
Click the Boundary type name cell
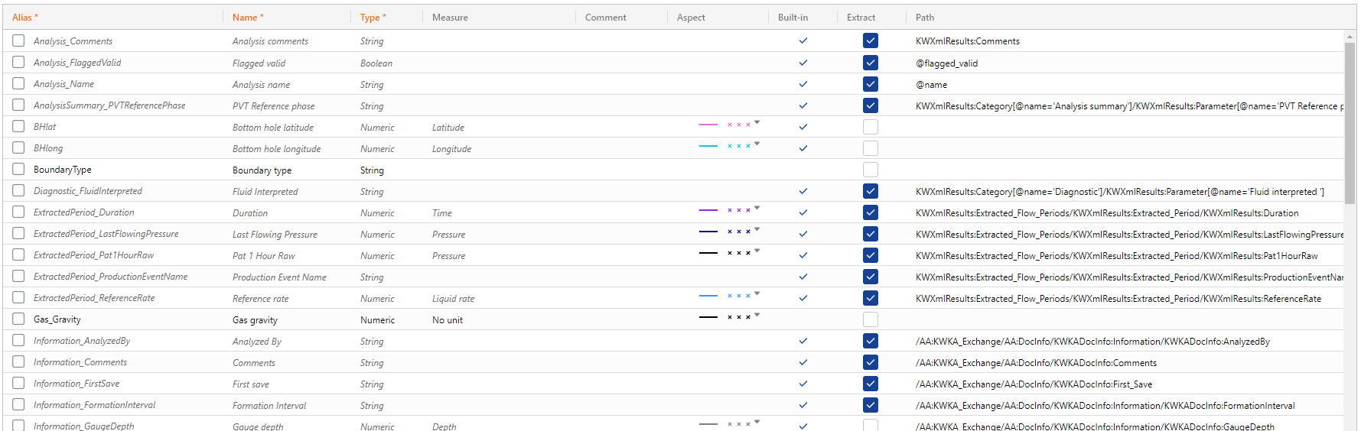point(262,170)
